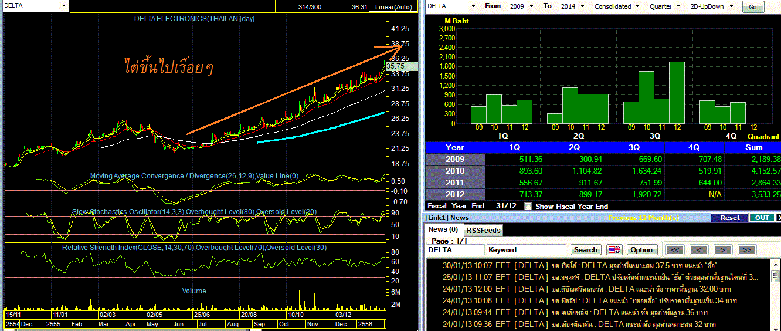The height and width of the screenshot is (331, 781).
Task: Click the tallest 3Q 2012 green bar
Action: tap(677, 93)
